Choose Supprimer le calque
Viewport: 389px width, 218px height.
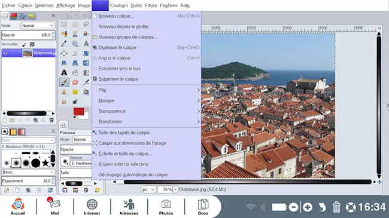147,79
